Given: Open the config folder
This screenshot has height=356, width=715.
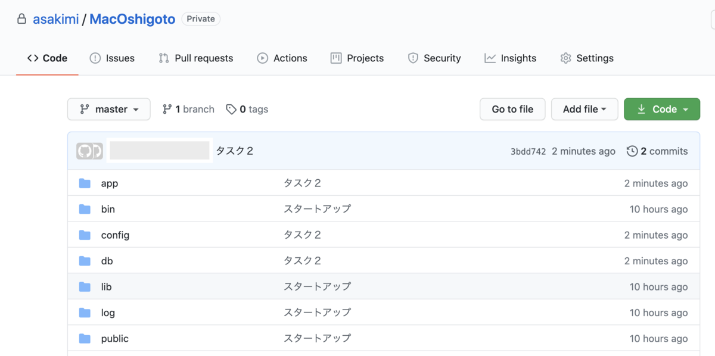Looking at the screenshot, I should pyautogui.click(x=115, y=235).
